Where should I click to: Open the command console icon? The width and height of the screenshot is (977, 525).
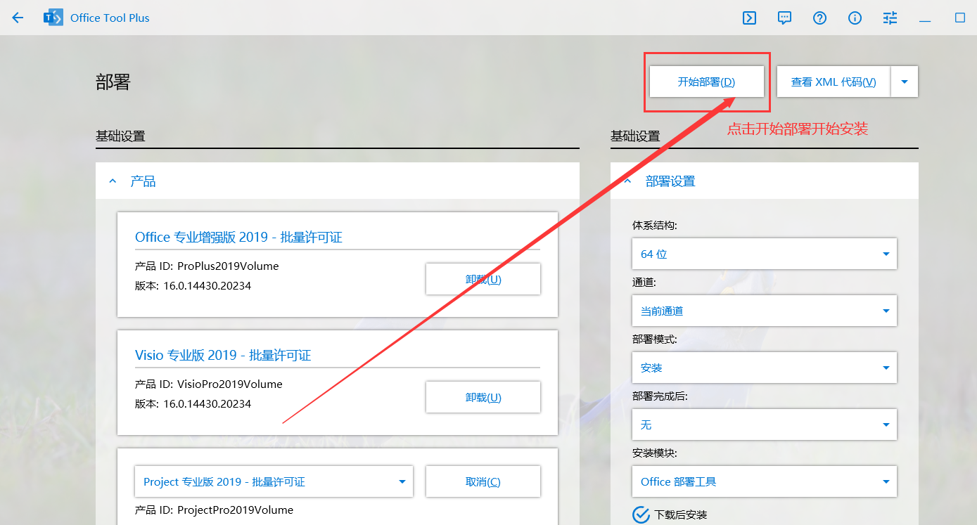[x=749, y=18]
